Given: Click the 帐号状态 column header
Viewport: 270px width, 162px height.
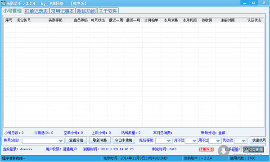Looking at the screenshot, I should pos(98,20).
